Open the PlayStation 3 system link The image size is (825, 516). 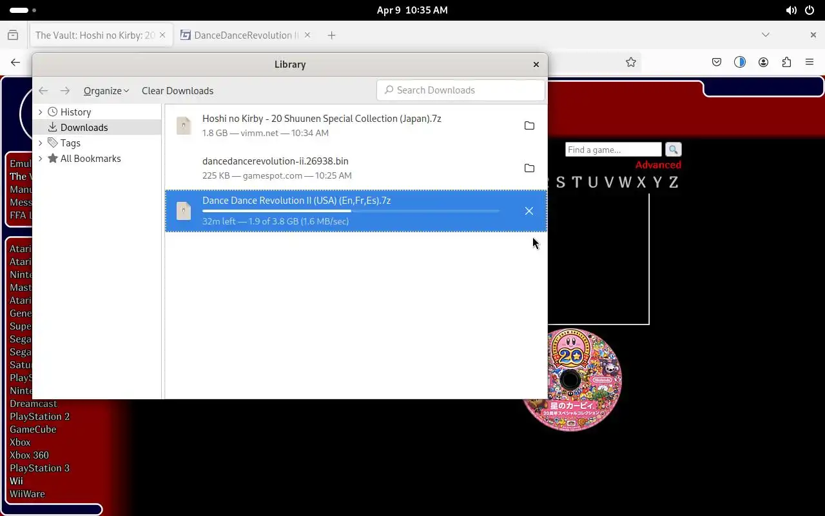click(39, 468)
